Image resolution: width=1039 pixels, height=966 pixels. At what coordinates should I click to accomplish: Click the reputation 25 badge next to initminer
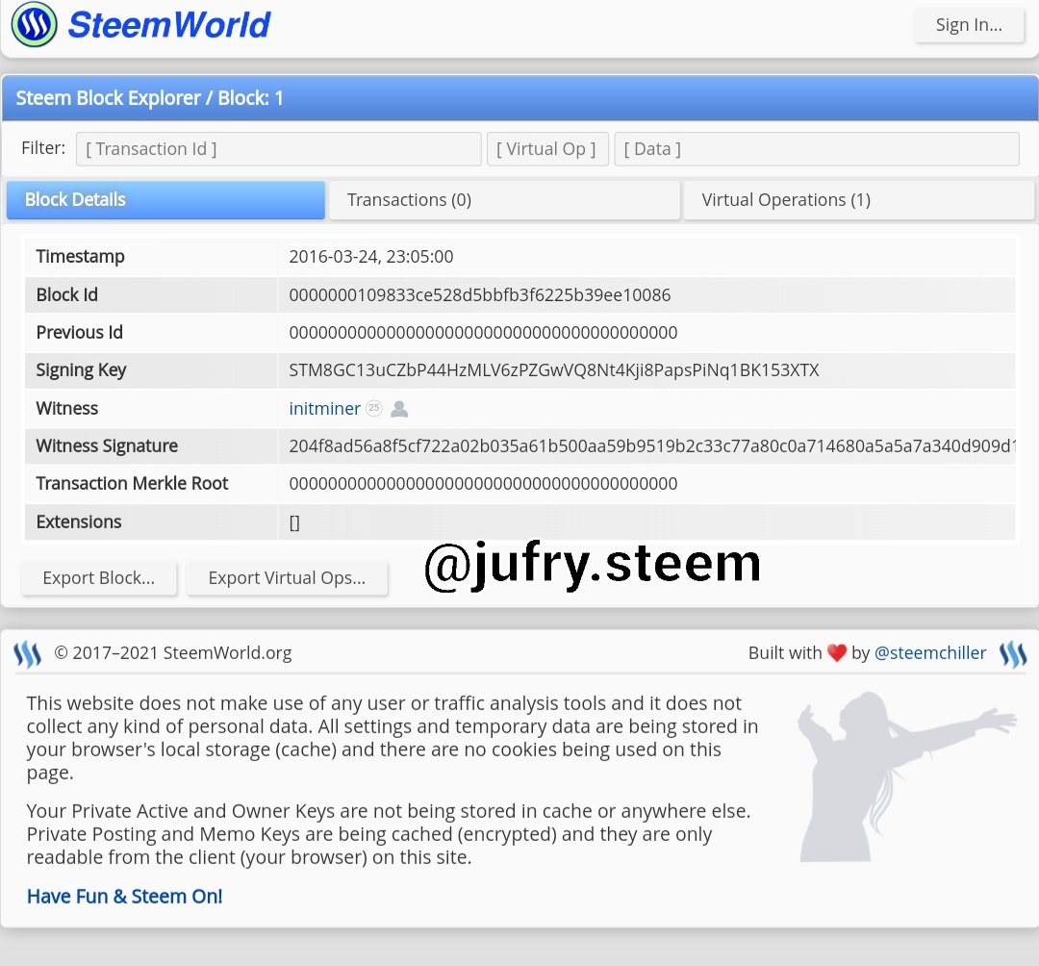[x=373, y=408]
